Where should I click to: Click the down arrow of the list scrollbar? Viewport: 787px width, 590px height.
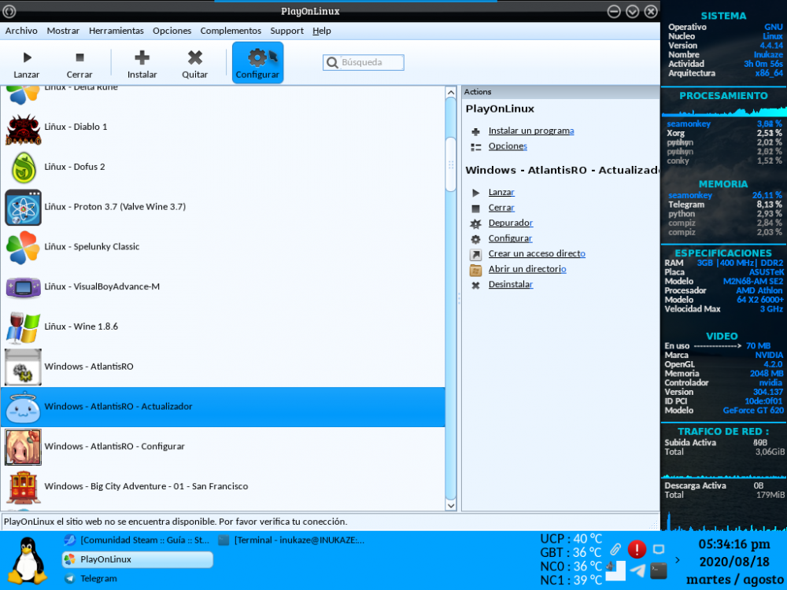pos(449,506)
